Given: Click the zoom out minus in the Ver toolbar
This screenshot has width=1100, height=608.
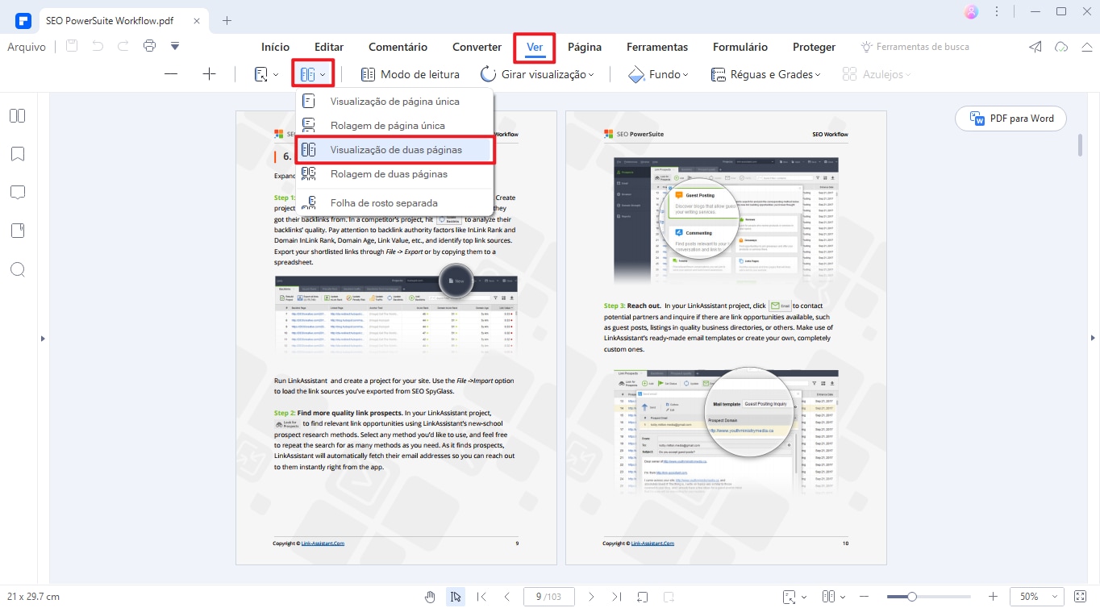Looking at the screenshot, I should click(x=171, y=74).
